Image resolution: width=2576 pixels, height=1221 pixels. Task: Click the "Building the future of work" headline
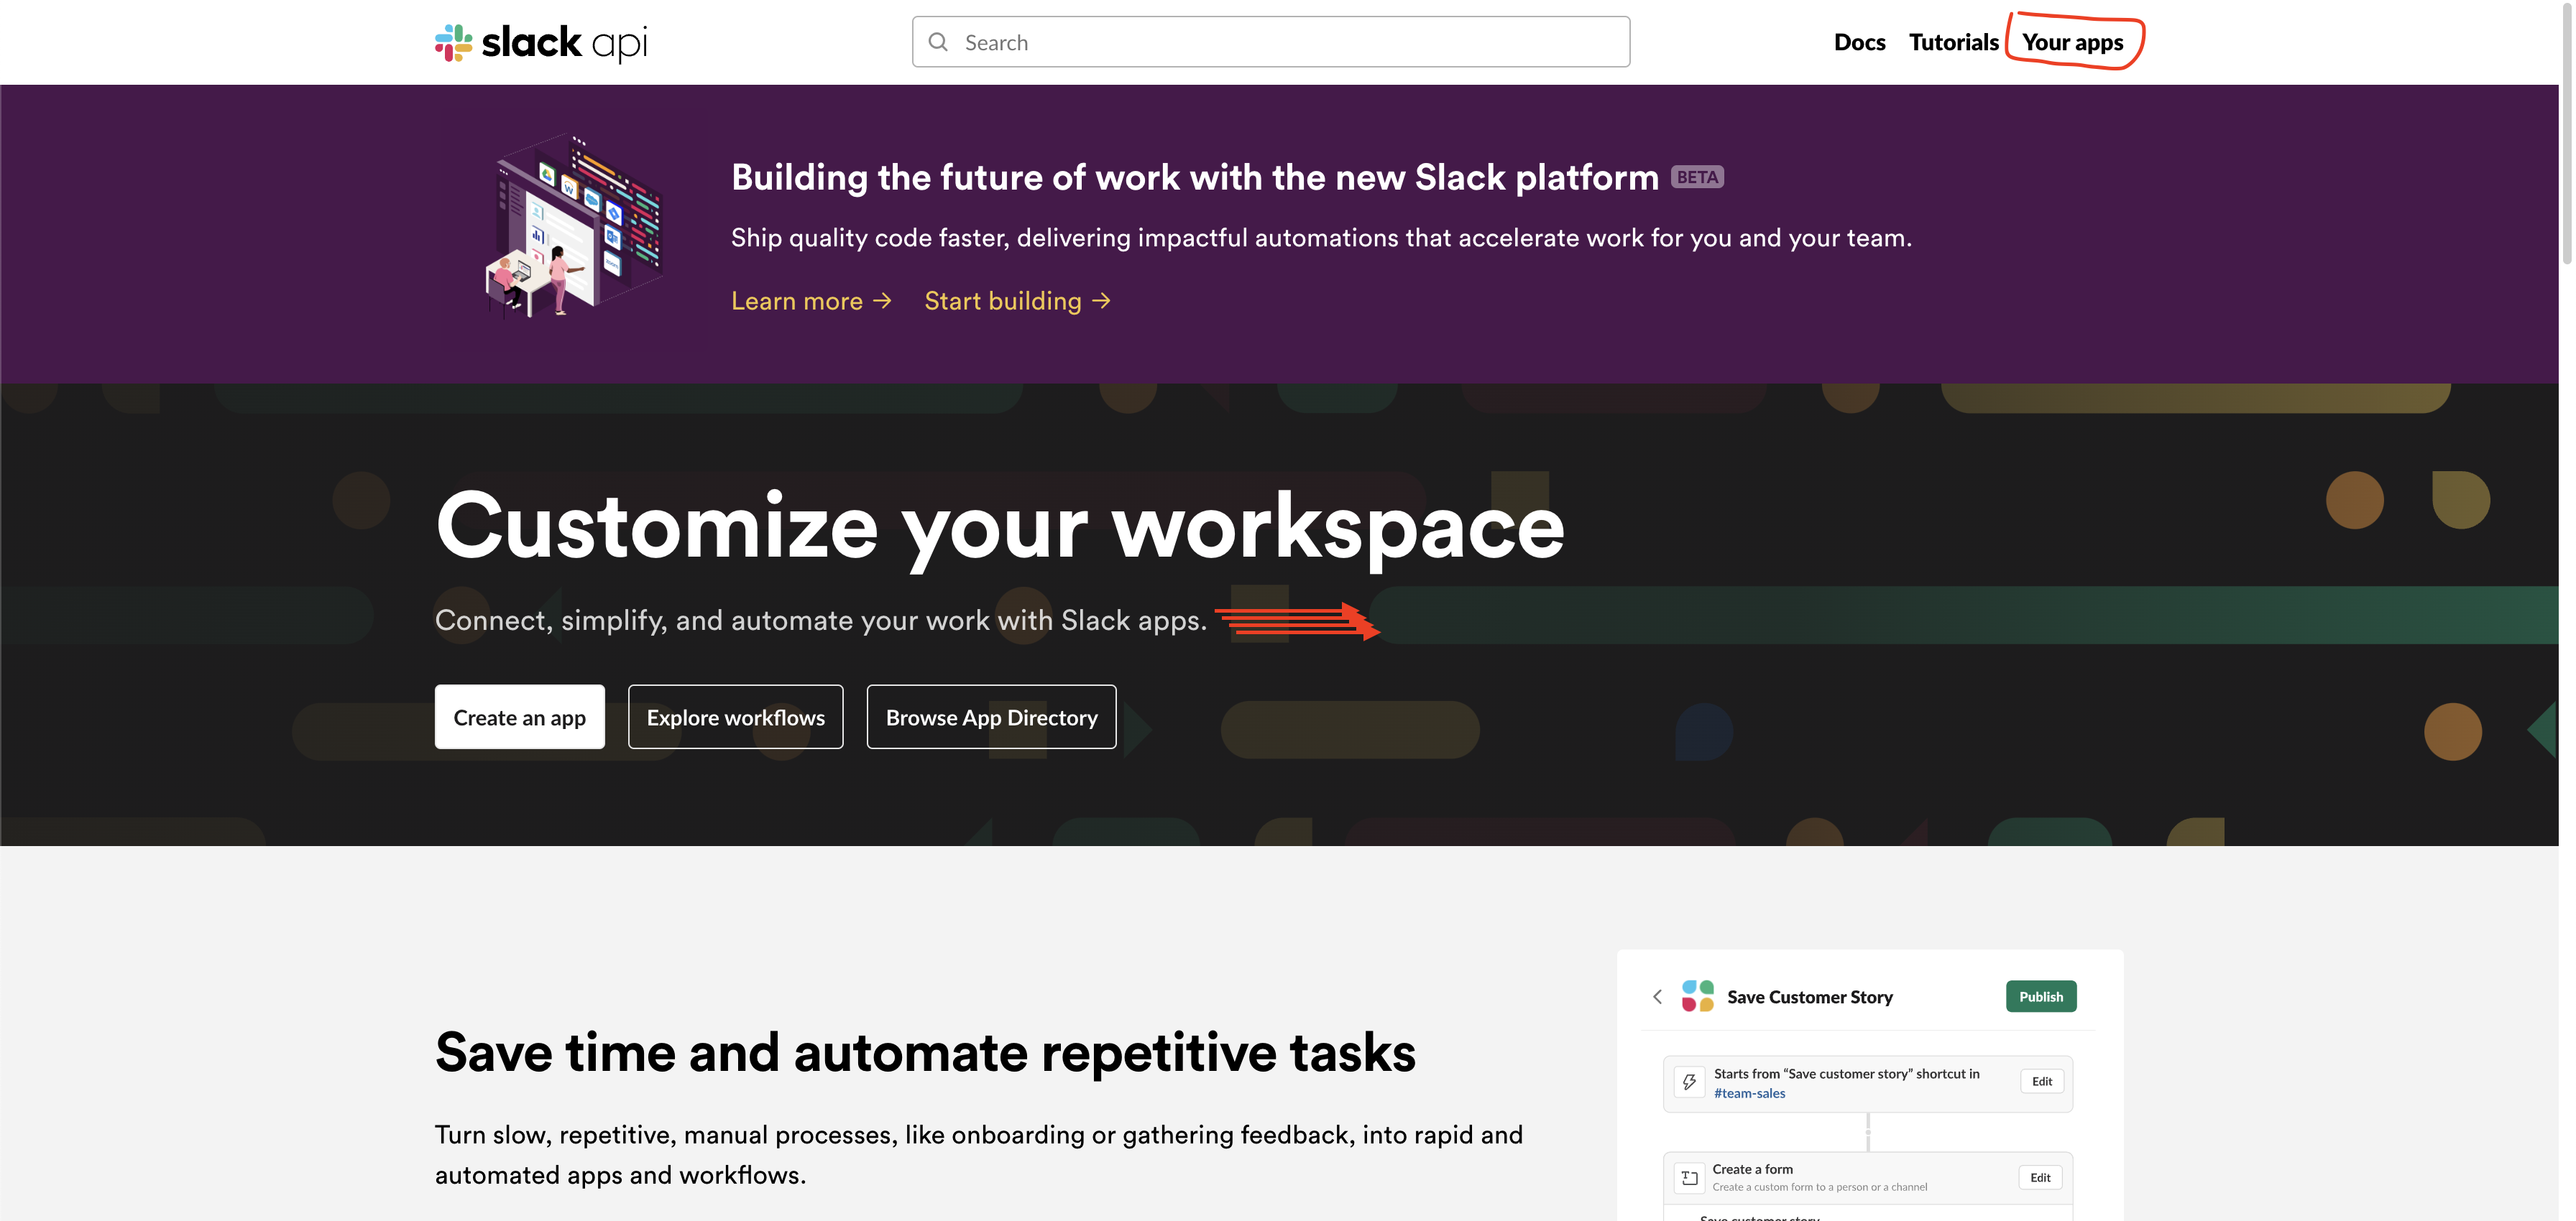coord(1195,177)
